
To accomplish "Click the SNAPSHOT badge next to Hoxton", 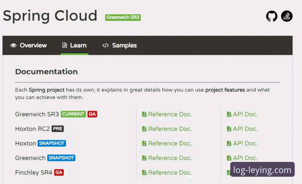I will [x=52, y=143].
